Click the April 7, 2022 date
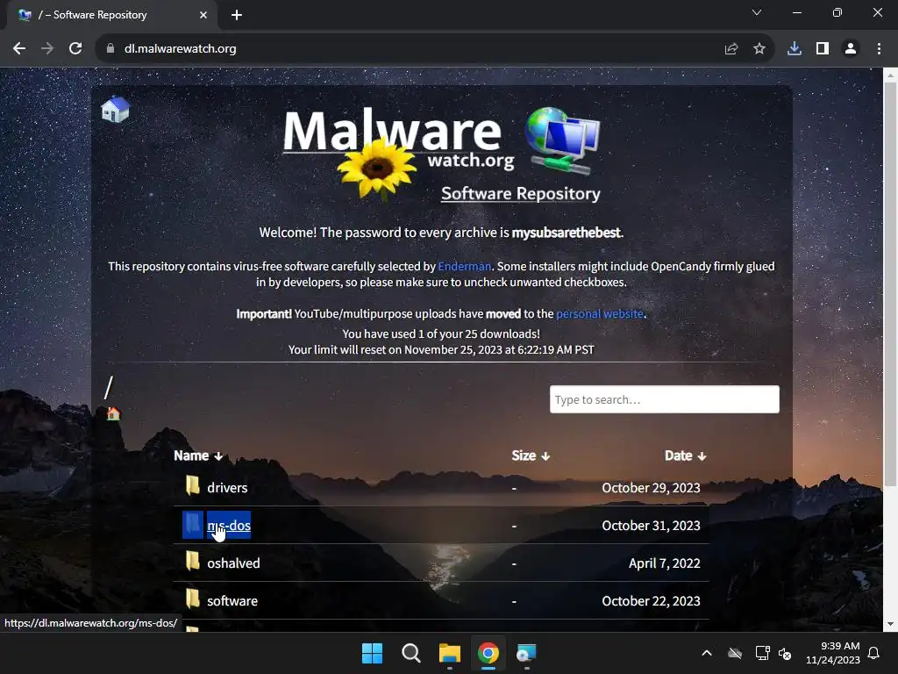This screenshot has height=674, width=898. point(665,563)
